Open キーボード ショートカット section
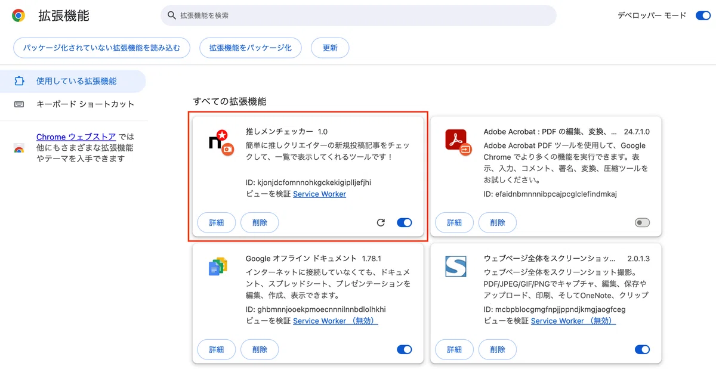 tap(73, 104)
